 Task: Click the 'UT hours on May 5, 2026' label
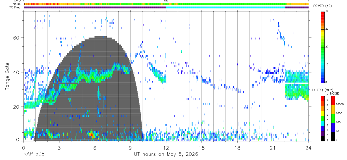pyautogui.click(x=166, y=154)
